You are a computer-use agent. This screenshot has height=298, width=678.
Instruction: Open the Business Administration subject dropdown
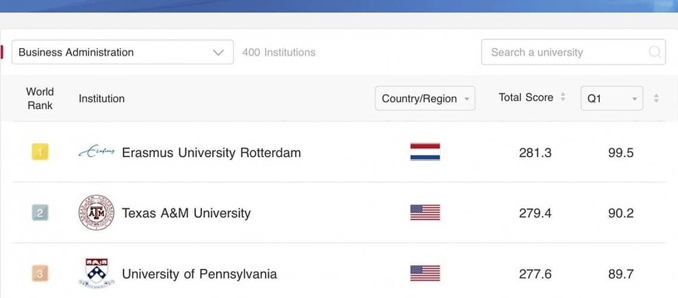tap(122, 52)
